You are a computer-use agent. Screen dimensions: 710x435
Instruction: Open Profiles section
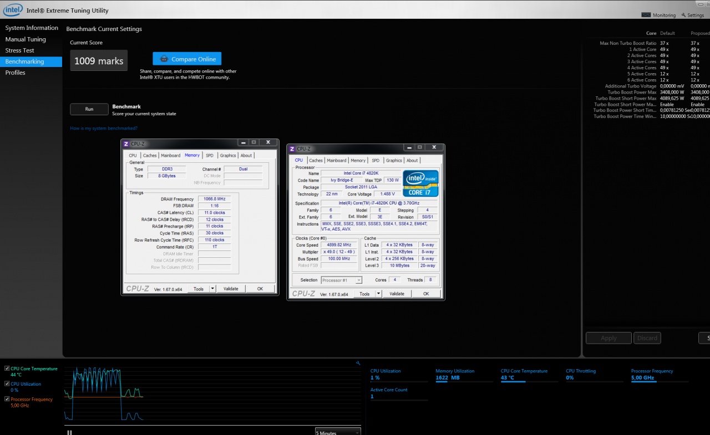16,73
